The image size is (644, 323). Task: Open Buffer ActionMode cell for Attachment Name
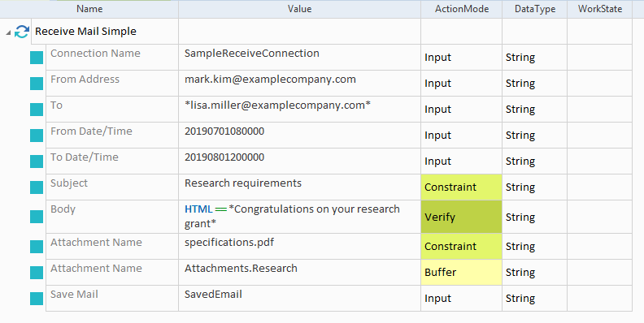tap(461, 273)
